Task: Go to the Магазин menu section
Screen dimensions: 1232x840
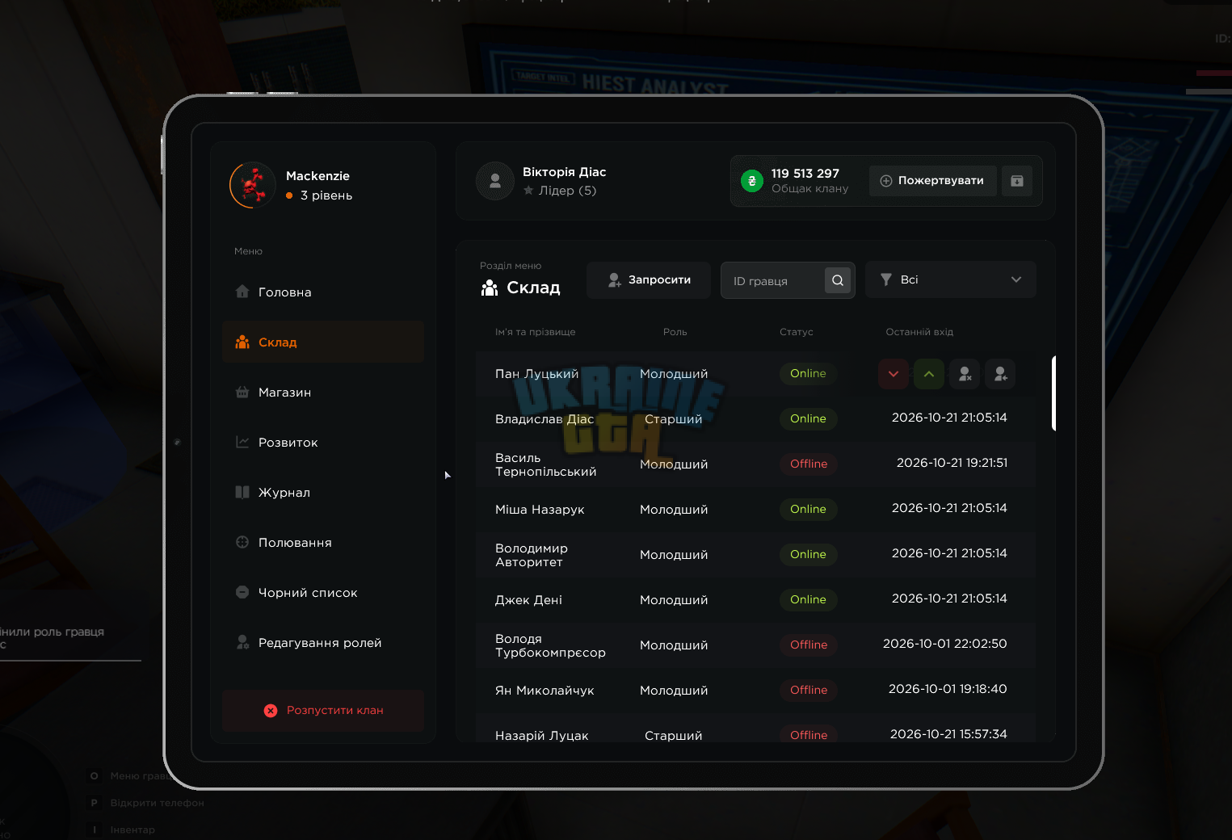Action: 323,393
